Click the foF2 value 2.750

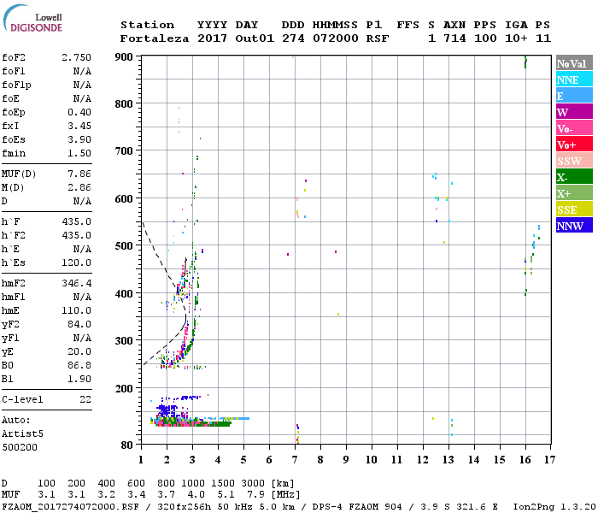point(76,57)
